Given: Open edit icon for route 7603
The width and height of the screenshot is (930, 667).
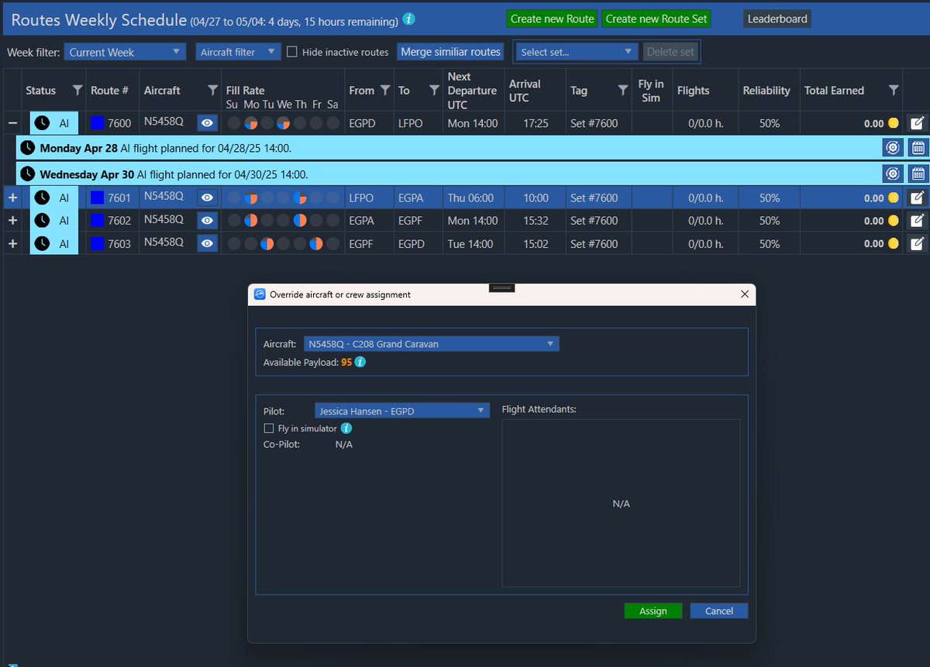Looking at the screenshot, I should [917, 243].
